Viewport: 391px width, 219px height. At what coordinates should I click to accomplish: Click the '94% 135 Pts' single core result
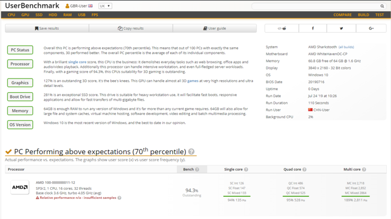point(237,200)
